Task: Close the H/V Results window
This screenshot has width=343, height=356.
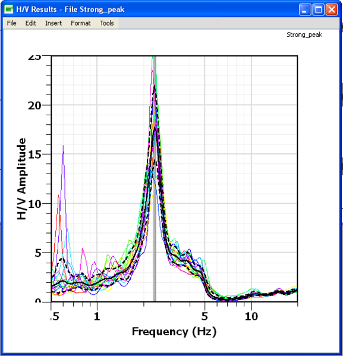Action: tap(332, 10)
